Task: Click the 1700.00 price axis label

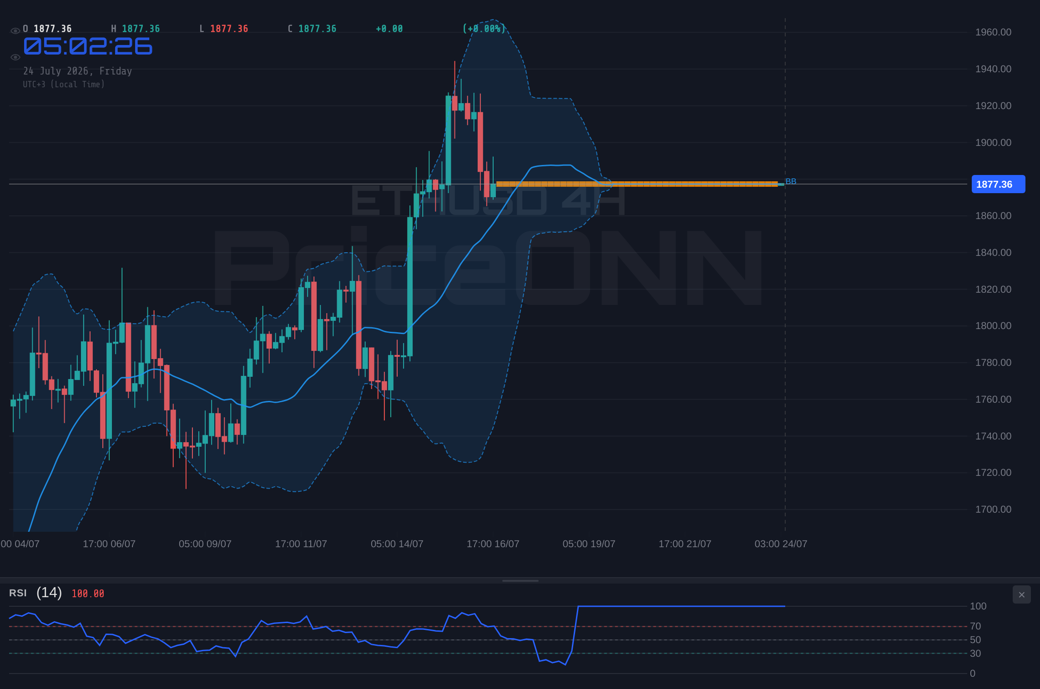Action: tap(993, 509)
